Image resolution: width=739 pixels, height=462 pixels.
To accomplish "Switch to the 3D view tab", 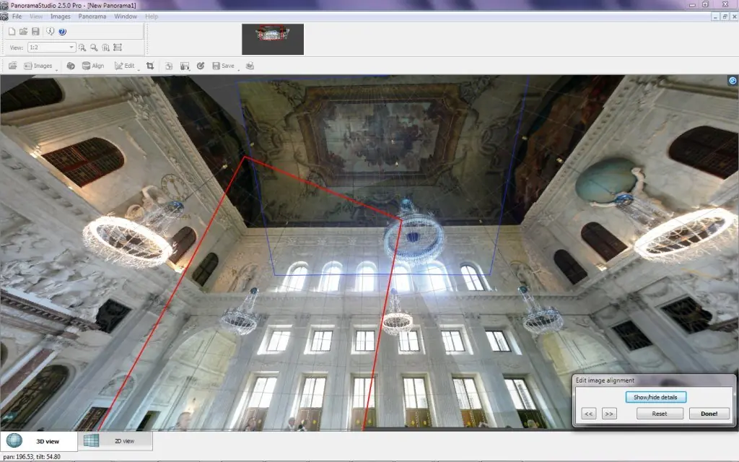I will pyautogui.click(x=39, y=441).
